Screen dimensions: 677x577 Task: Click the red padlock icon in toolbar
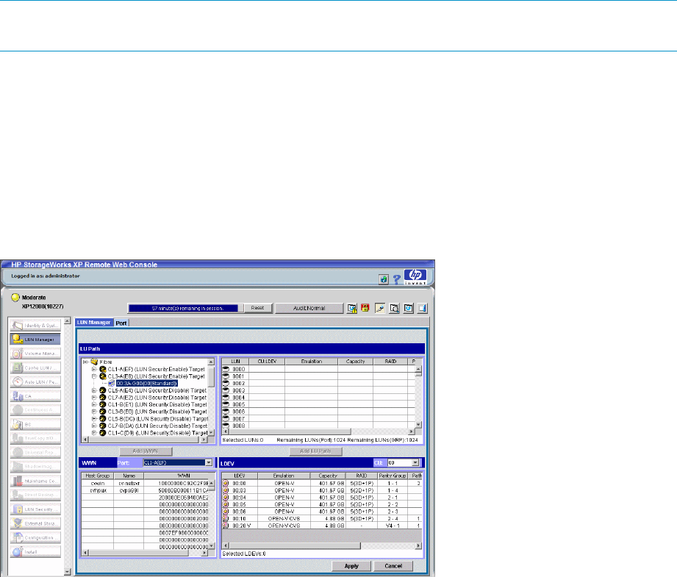pyautogui.click(x=365, y=308)
